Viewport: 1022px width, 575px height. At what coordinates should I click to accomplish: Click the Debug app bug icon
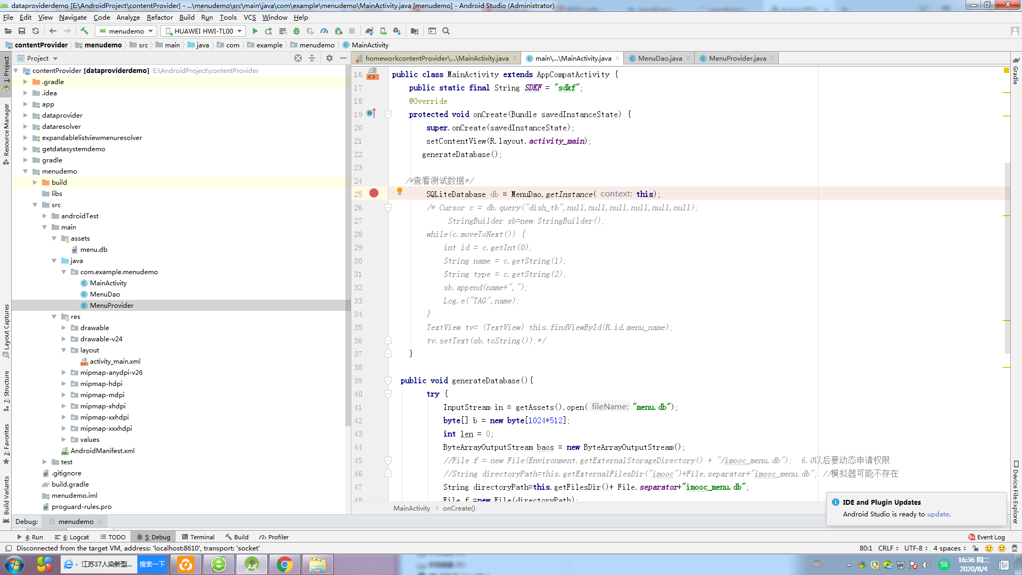pyautogui.click(x=296, y=31)
